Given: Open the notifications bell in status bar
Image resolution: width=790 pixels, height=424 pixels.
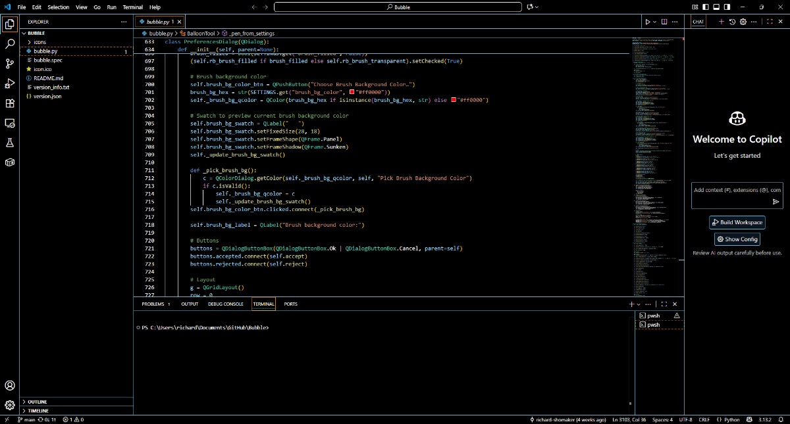Looking at the screenshot, I should 781,419.
